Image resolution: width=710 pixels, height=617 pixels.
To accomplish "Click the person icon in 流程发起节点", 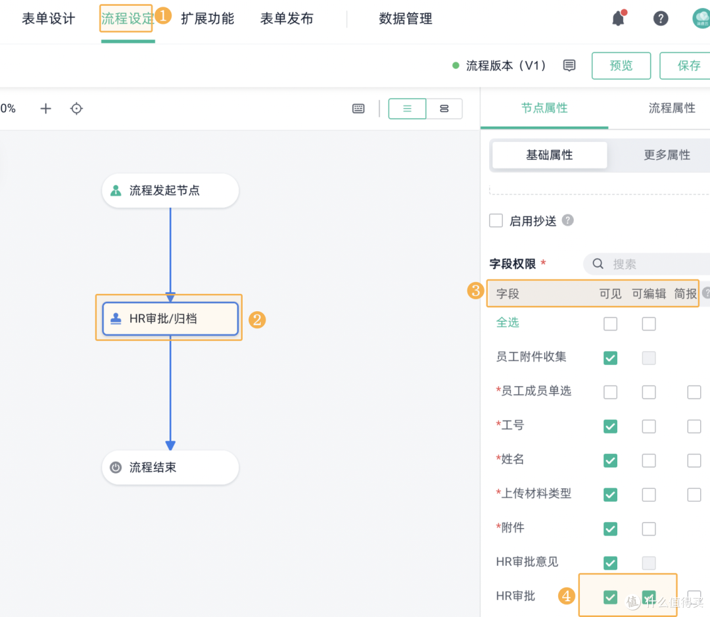I will tap(116, 190).
